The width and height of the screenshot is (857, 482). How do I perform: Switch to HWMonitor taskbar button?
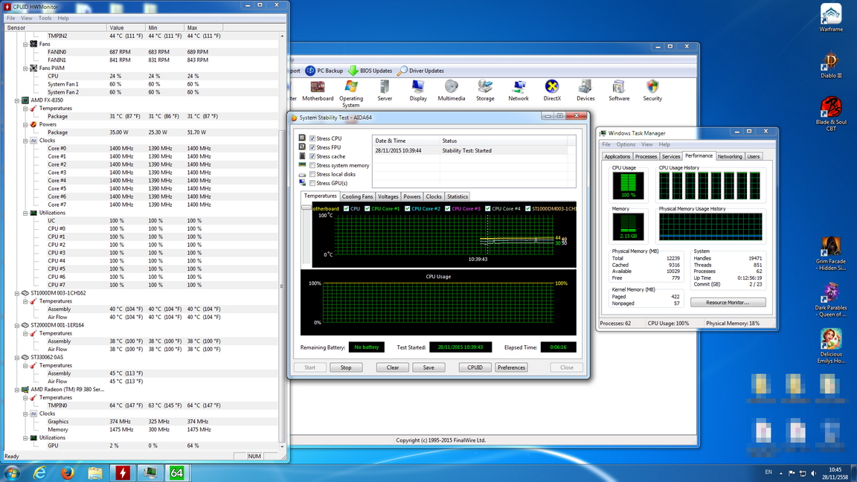[123, 473]
